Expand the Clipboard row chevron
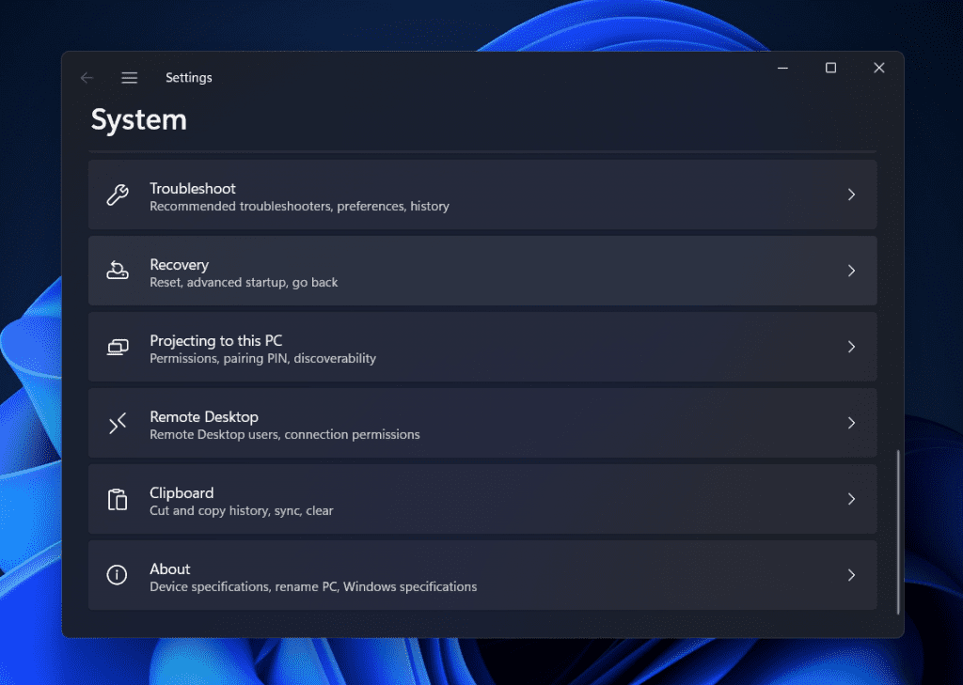This screenshot has width=963, height=685. tap(852, 499)
